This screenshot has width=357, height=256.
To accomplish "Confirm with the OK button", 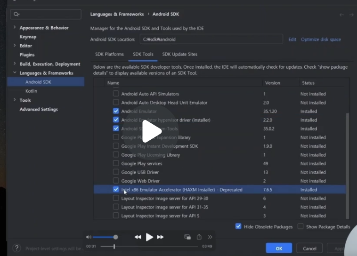I will click(279, 248).
